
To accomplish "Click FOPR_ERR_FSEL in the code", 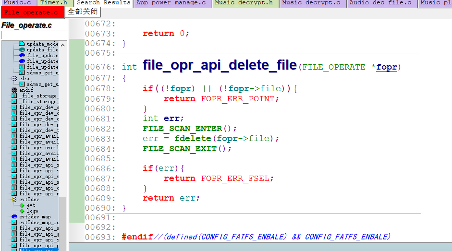I will [235, 179].
